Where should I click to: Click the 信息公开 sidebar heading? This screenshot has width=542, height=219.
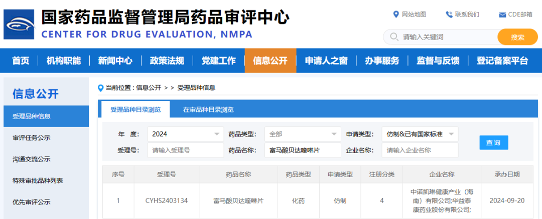pyautogui.click(x=36, y=93)
